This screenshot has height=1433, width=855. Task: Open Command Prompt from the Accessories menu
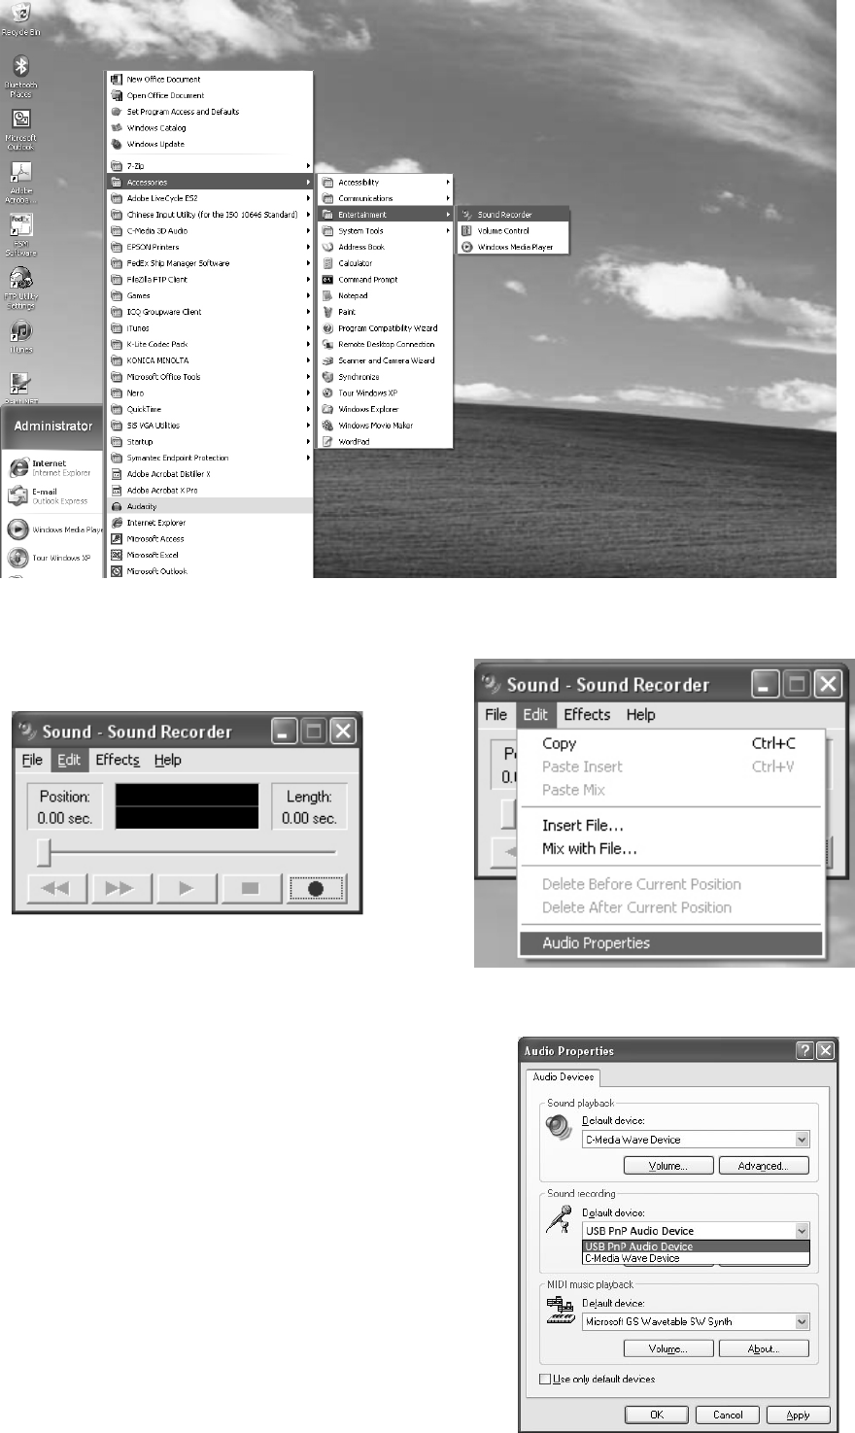(x=385, y=280)
